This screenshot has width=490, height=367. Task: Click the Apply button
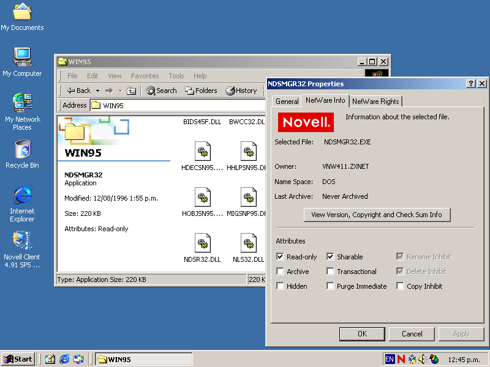461,334
